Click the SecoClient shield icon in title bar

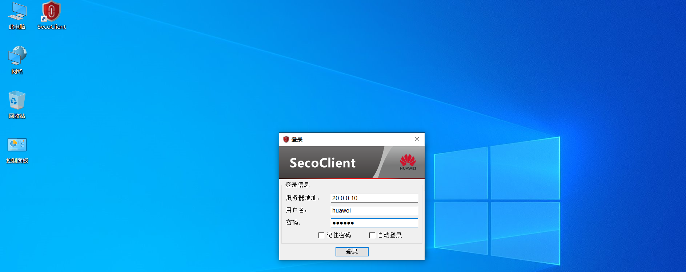[286, 139]
